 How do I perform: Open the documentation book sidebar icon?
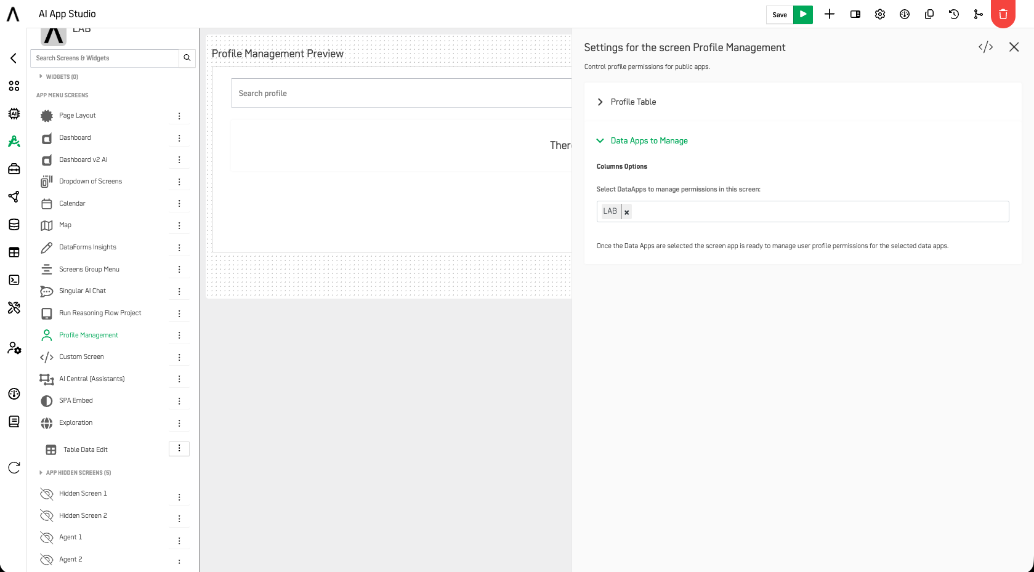click(14, 421)
